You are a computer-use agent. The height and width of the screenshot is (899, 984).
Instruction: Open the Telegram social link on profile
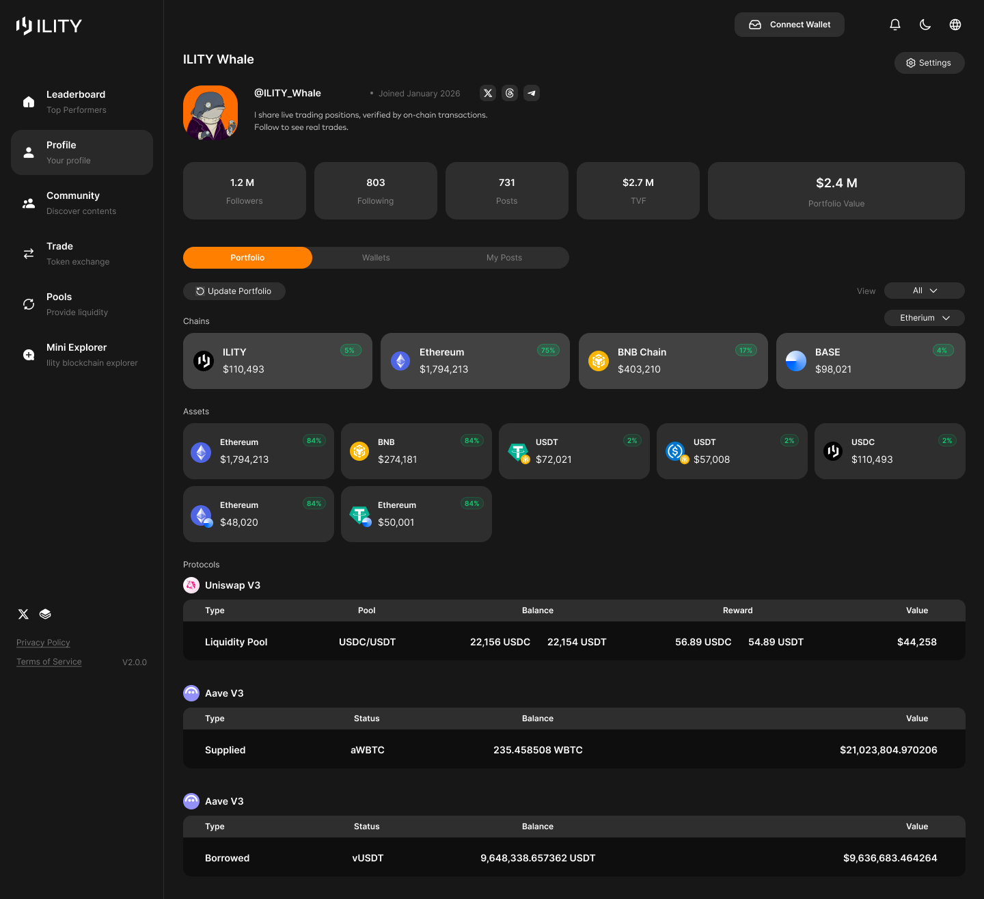(x=532, y=93)
